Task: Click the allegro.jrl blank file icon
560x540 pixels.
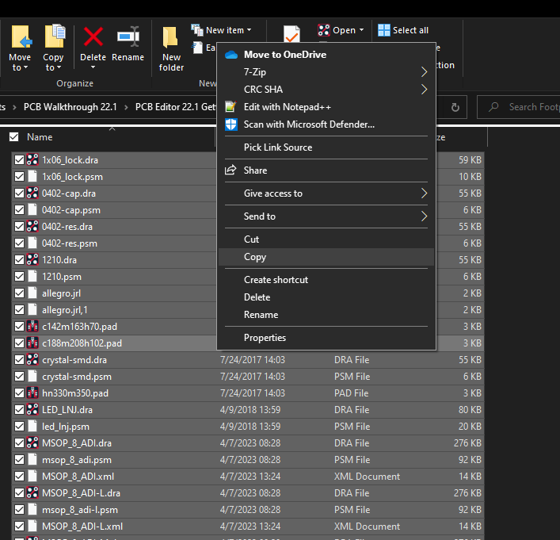Action: point(32,293)
